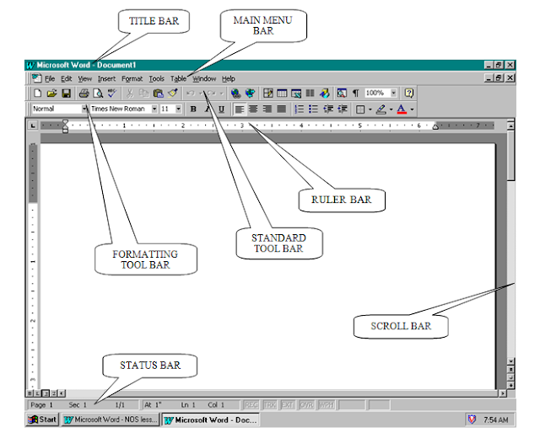Click the right indent marker on the ruler
The image size is (540, 443).
pos(435,127)
